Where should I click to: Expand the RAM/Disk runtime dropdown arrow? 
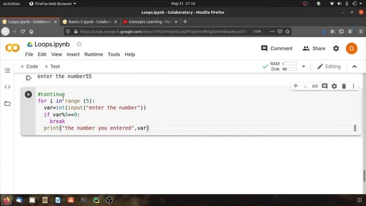(x=304, y=66)
